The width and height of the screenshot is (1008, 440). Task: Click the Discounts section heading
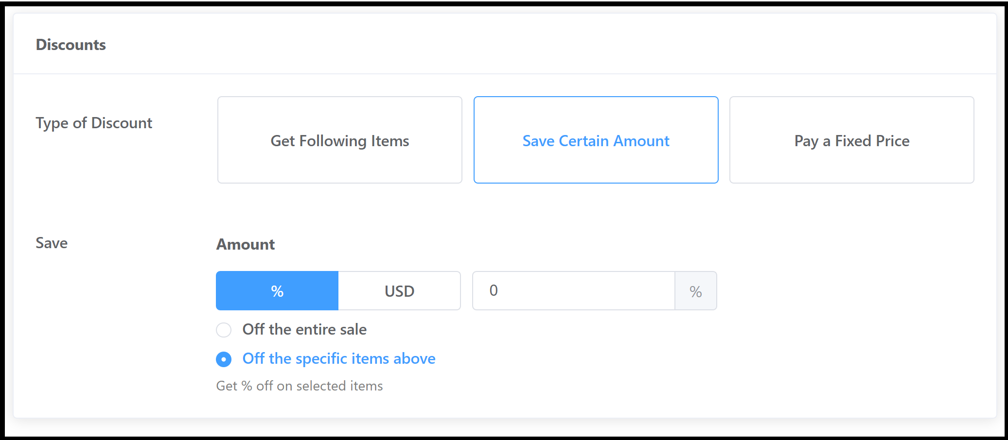(71, 44)
